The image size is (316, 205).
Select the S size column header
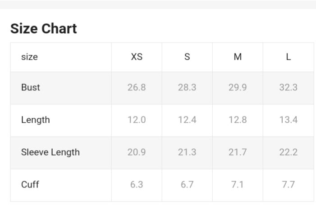tap(187, 57)
